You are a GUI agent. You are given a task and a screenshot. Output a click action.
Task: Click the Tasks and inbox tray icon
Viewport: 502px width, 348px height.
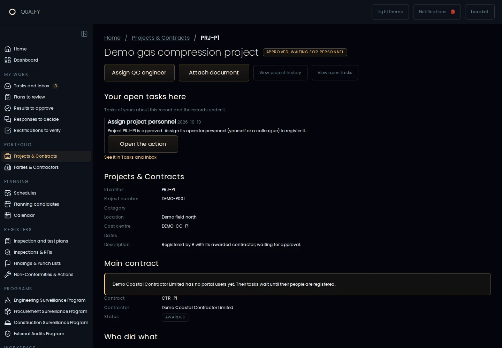[x=8, y=86]
